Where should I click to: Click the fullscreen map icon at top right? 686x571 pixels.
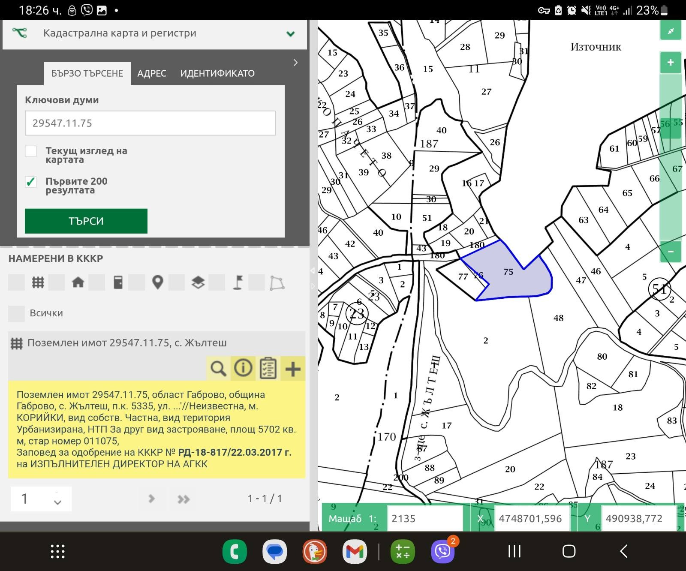[671, 31]
